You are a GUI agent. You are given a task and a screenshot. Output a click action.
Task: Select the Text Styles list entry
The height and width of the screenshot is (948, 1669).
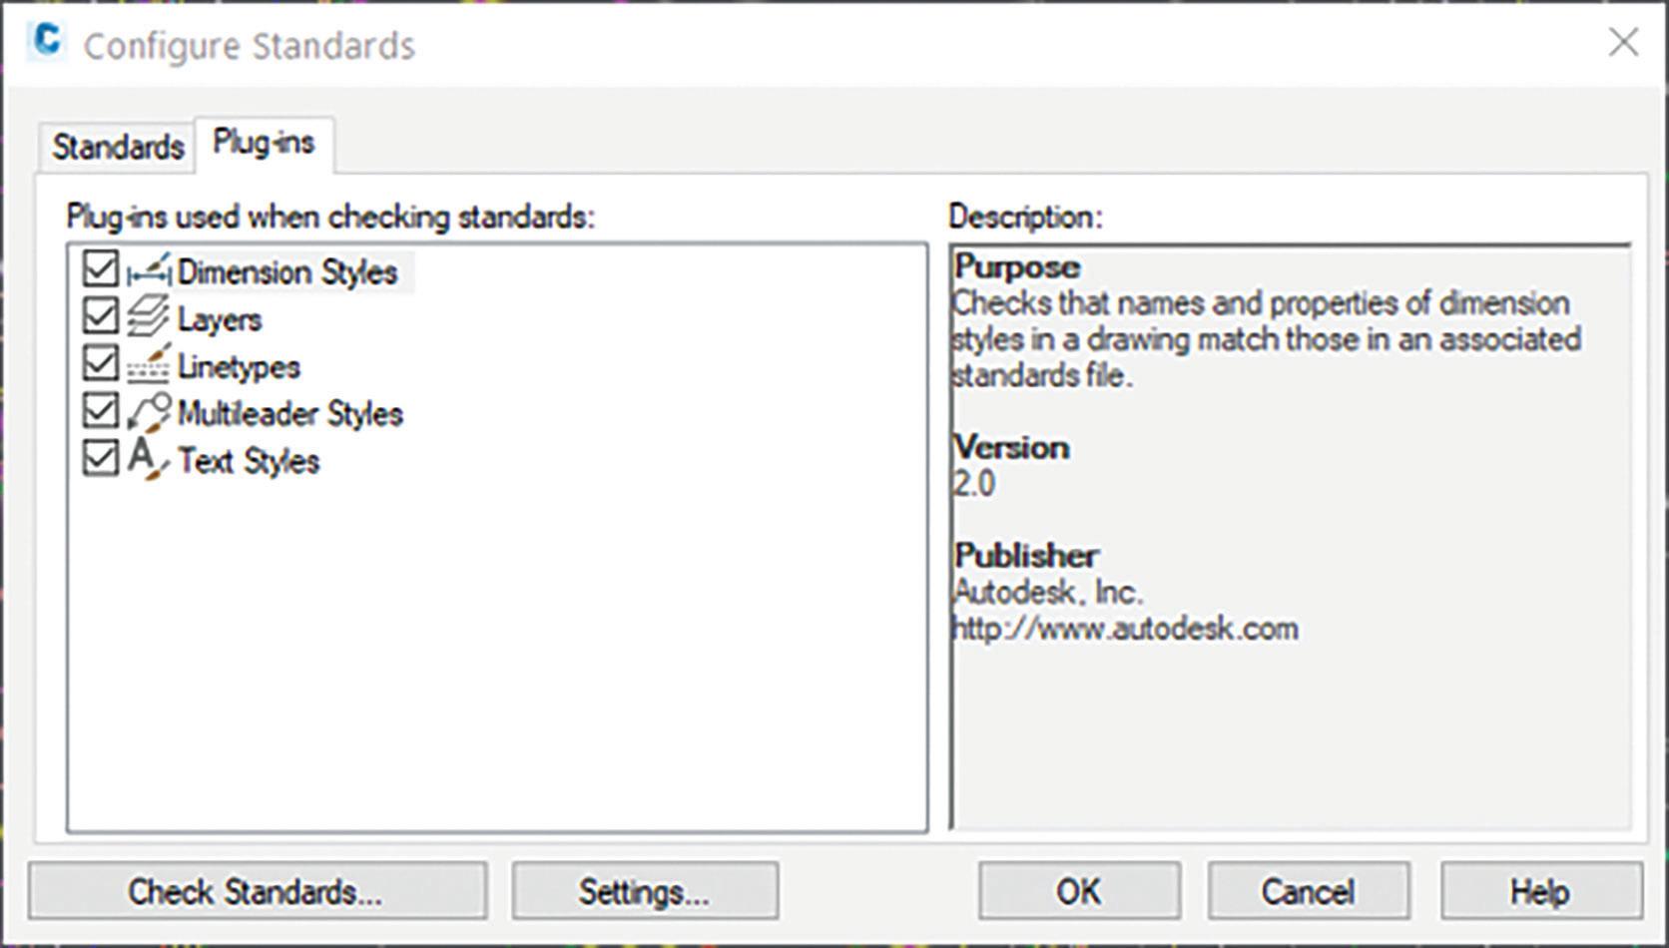[249, 461]
